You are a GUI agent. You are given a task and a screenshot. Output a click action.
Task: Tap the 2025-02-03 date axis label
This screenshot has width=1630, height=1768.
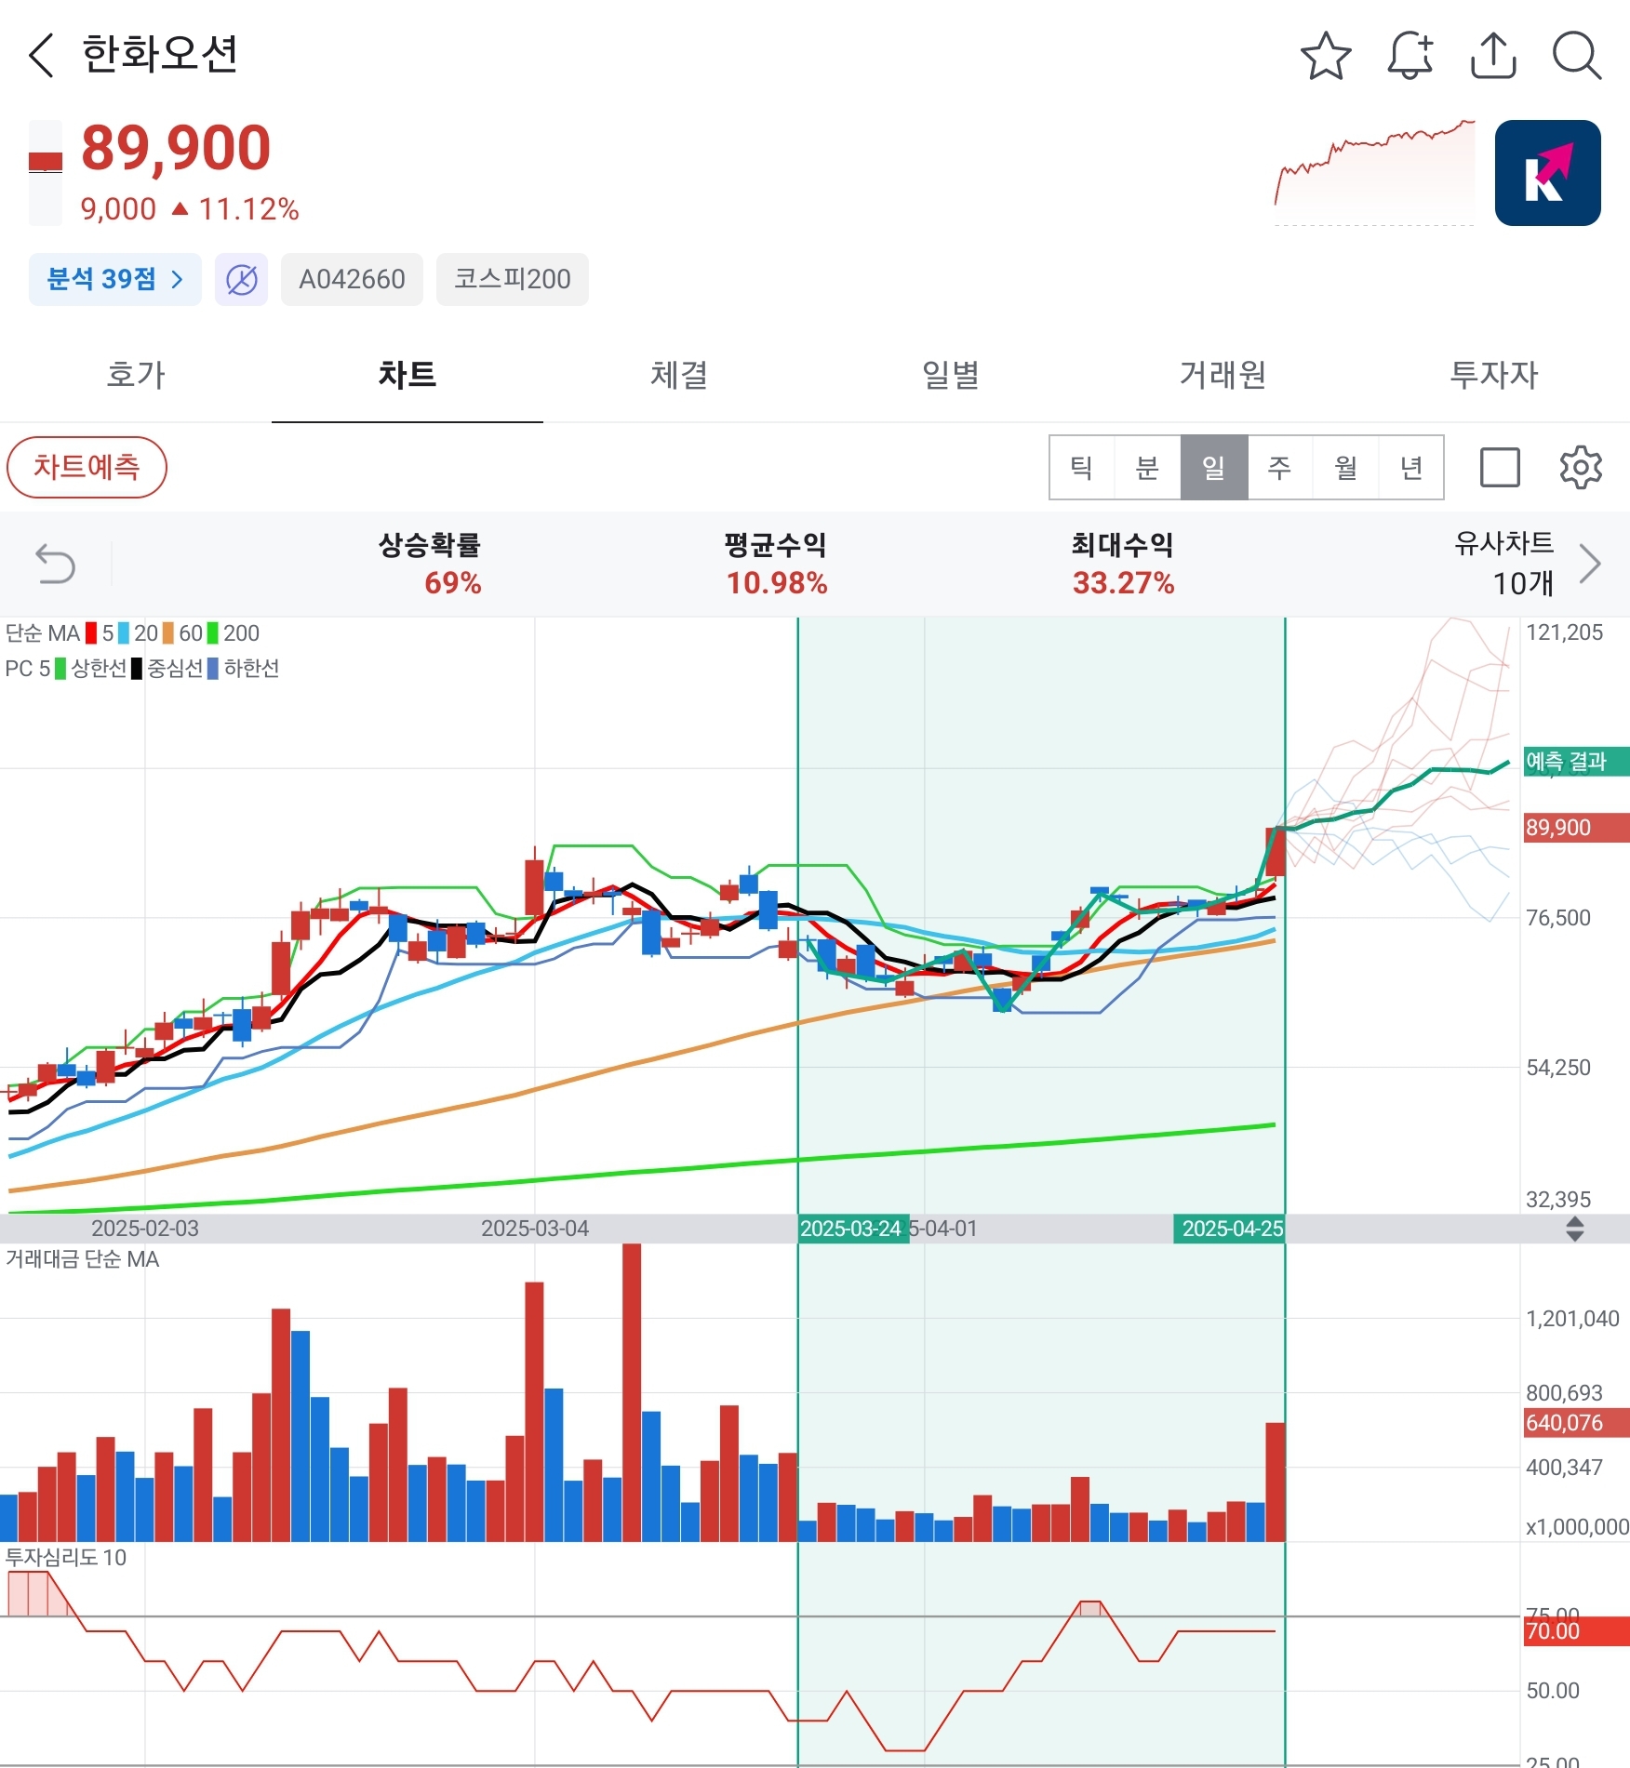click(x=145, y=1229)
